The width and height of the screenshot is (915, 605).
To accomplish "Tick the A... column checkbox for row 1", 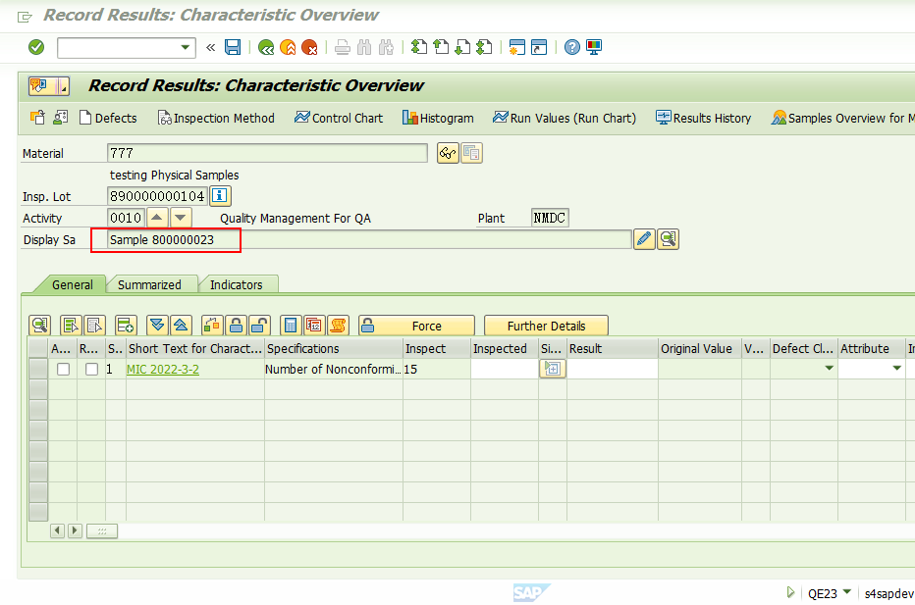I will point(63,369).
